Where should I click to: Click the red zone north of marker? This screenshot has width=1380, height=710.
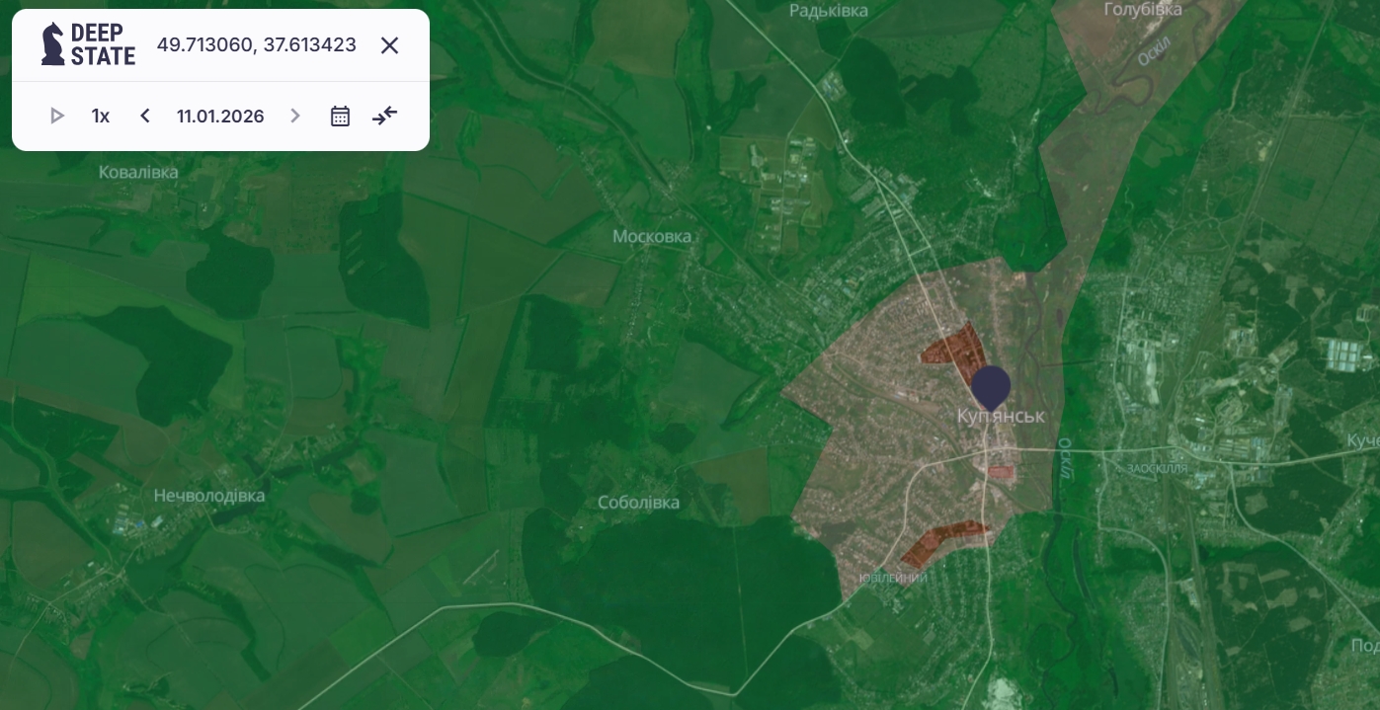[956, 350]
